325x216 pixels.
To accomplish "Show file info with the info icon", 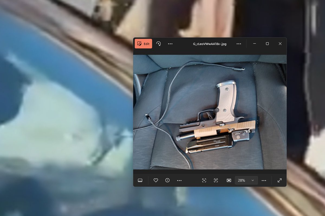I will click(x=167, y=180).
